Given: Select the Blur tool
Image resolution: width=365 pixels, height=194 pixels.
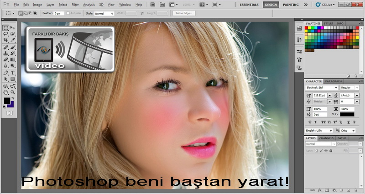Looking at the screenshot, I should [x=6, y=66].
